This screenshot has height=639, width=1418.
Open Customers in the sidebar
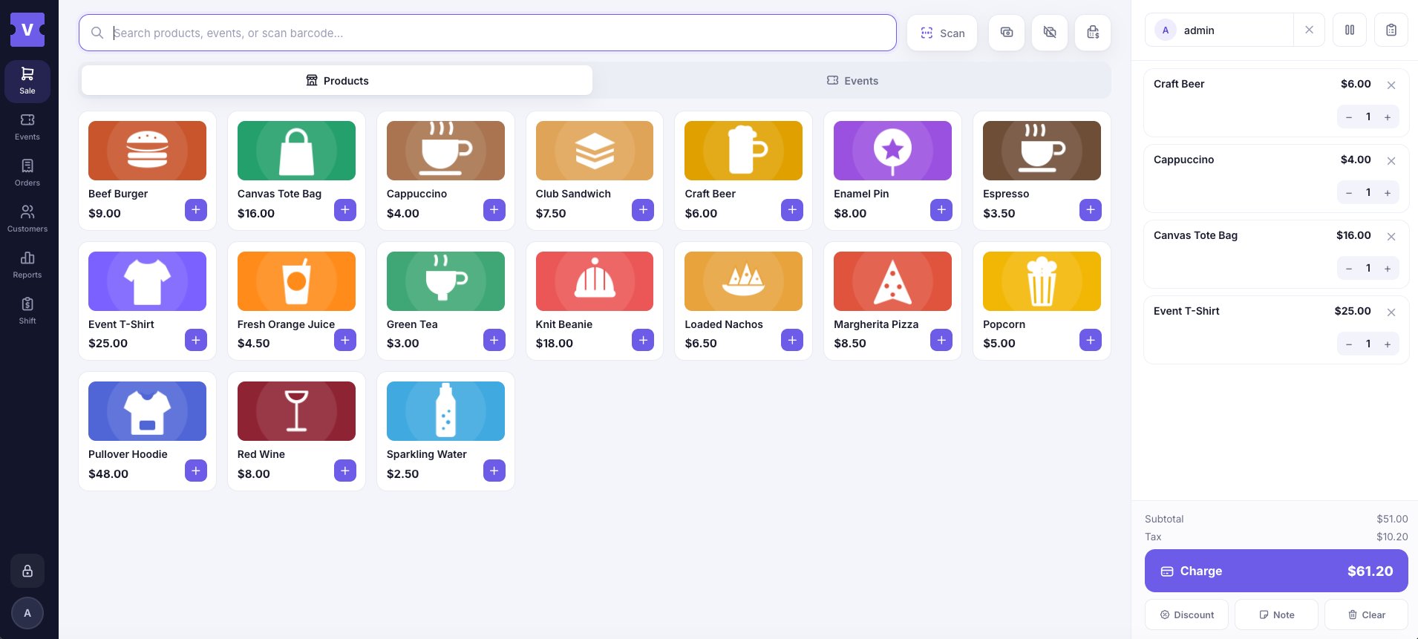point(27,219)
